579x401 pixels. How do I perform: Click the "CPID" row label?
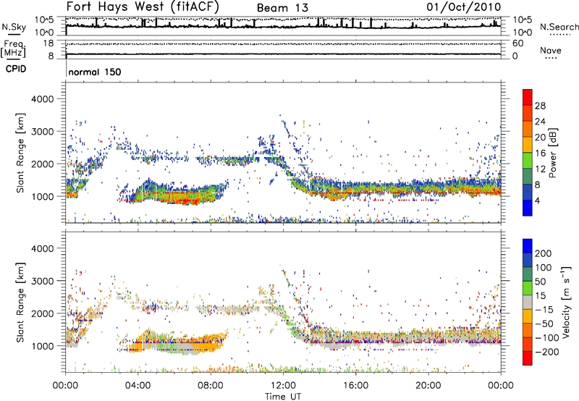click(x=16, y=69)
